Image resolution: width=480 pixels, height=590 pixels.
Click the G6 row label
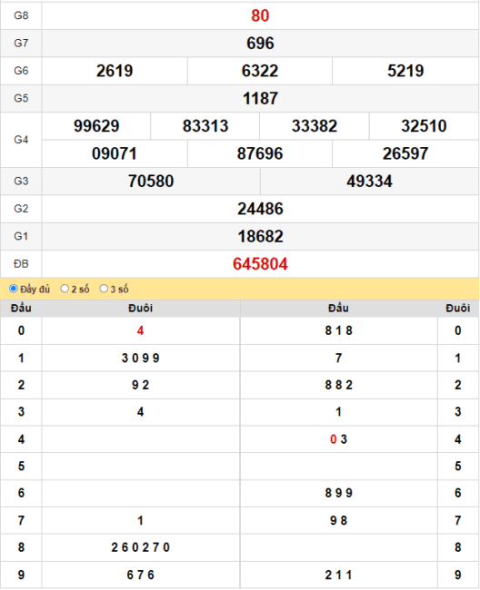click(x=21, y=71)
